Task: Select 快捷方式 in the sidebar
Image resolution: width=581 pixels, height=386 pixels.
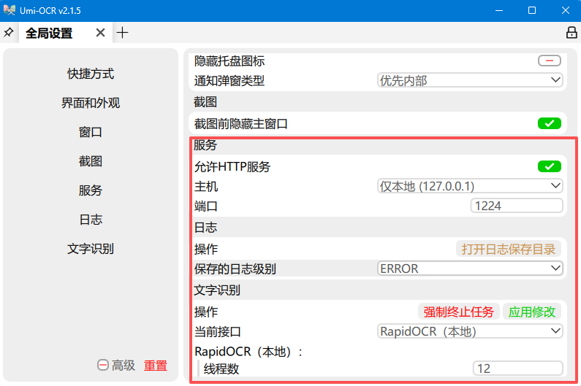Action: click(91, 74)
